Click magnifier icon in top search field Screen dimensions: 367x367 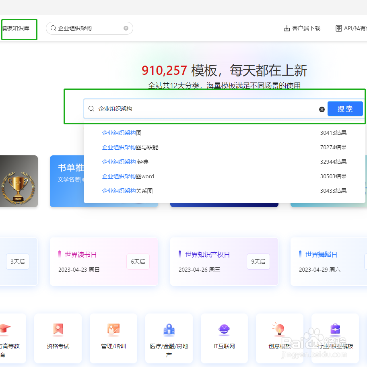click(x=53, y=28)
